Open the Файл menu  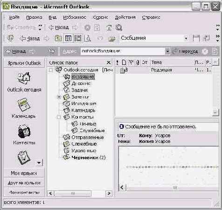point(14,17)
